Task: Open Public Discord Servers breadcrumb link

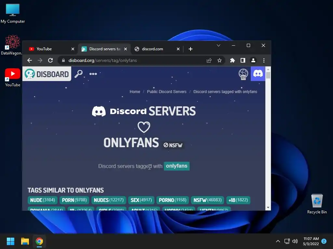Action: 167,92
